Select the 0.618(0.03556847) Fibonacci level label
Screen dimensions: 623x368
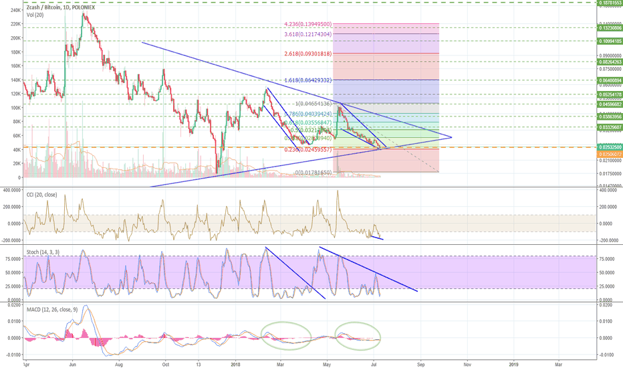(x=308, y=122)
